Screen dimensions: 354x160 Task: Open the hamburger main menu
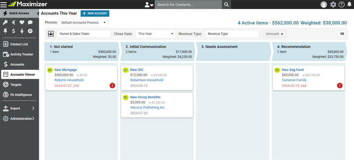click(x=4, y=4)
